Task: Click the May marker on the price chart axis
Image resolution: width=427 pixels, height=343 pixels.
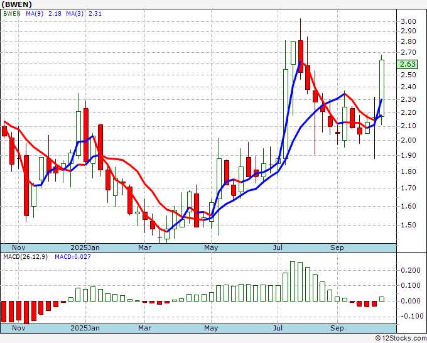Action: coord(212,248)
